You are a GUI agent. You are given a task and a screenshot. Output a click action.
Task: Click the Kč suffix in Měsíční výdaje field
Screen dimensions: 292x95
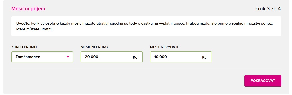[x=204, y=57]
